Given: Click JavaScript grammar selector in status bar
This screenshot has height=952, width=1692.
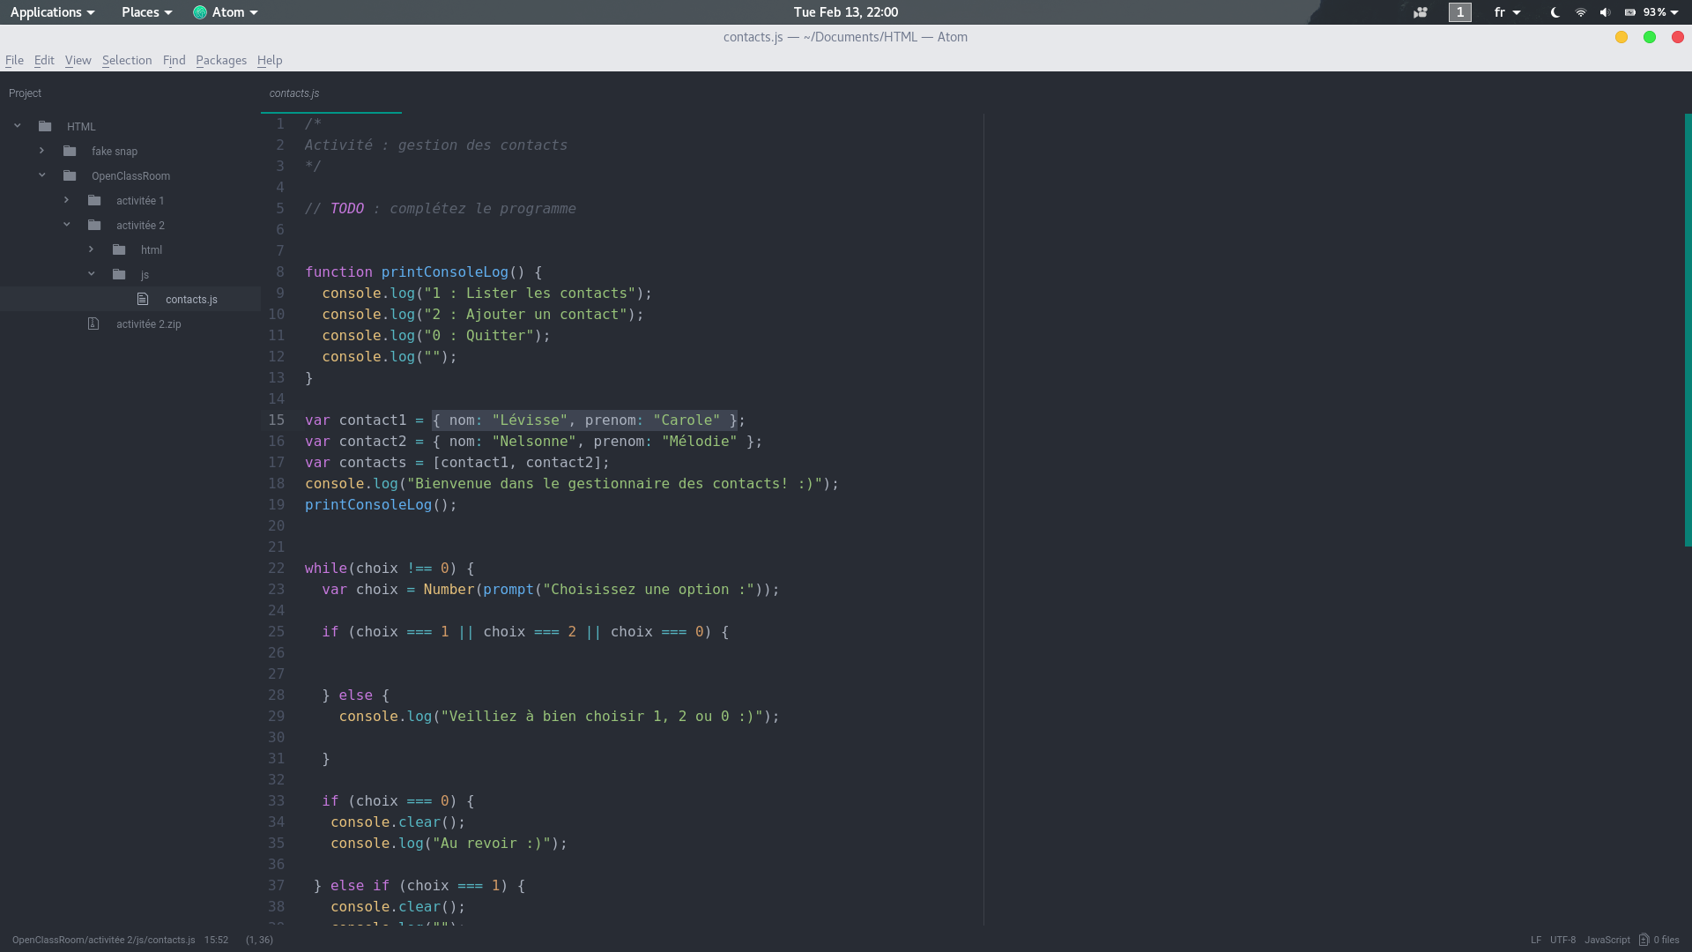Looking at the screenshot, I should click(1607, 940).
